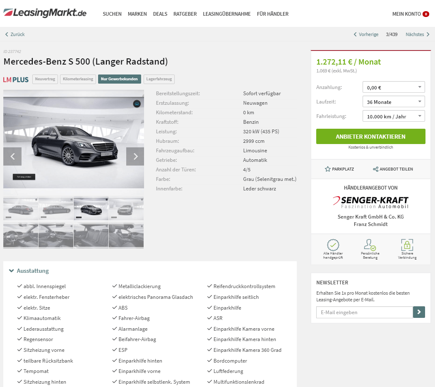Viewport: 435px width, 387px height.
Task: Share the offer via ANGEBOT TEILEN
Action: tap(393, 169)
